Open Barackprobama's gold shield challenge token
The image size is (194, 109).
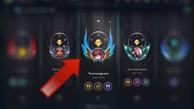coord(128,82)
